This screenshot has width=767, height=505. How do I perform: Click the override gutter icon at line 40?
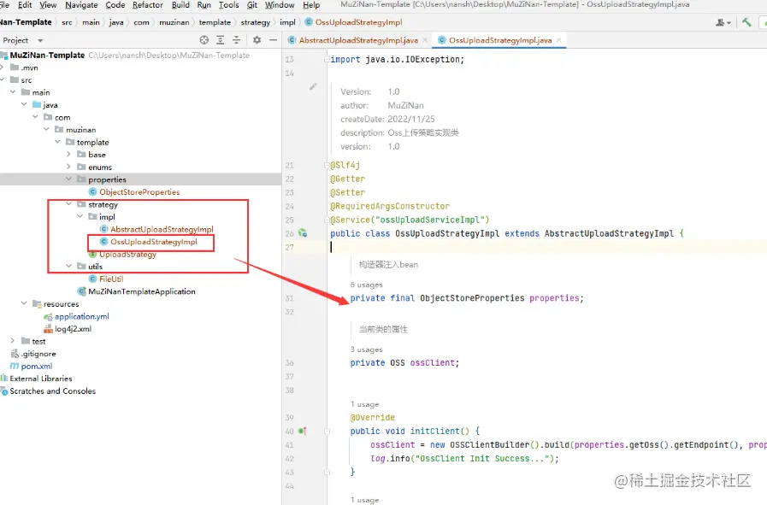303,431
